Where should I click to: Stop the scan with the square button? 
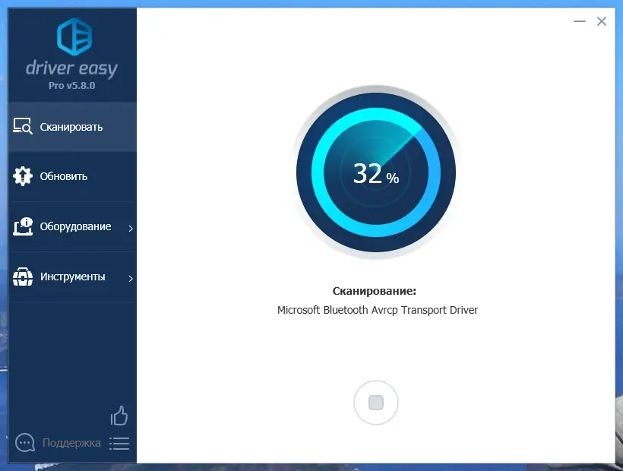(376, 403)
